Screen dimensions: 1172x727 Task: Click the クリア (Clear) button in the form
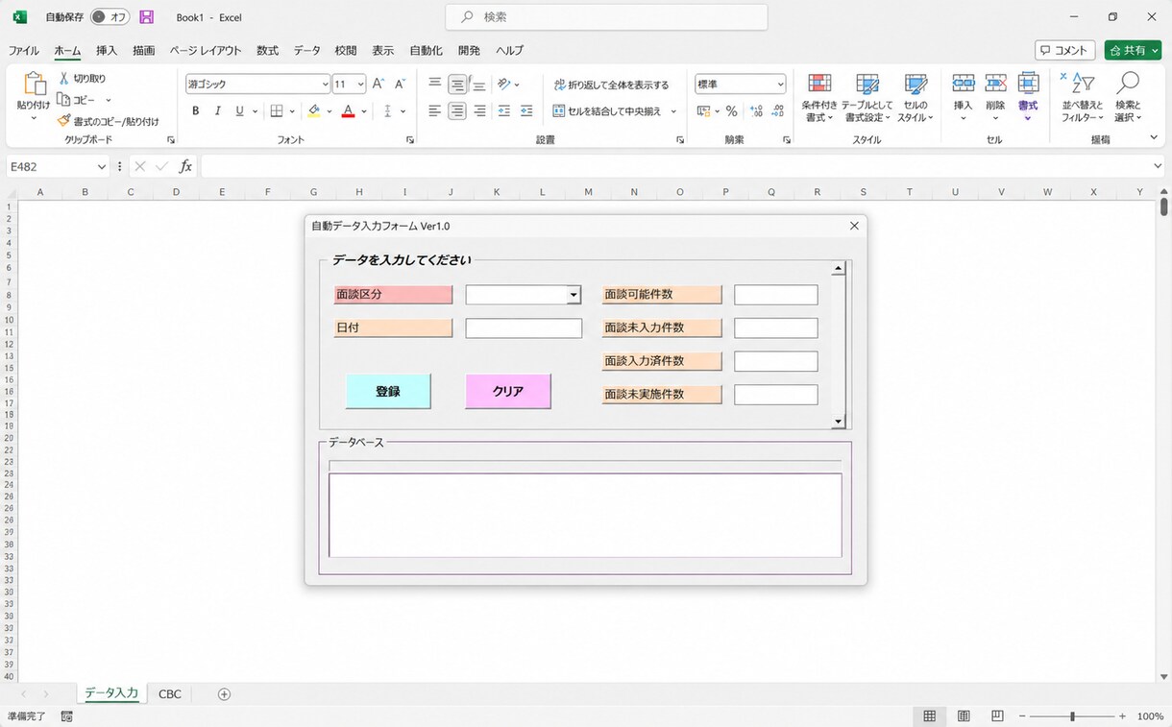[508, 391]
